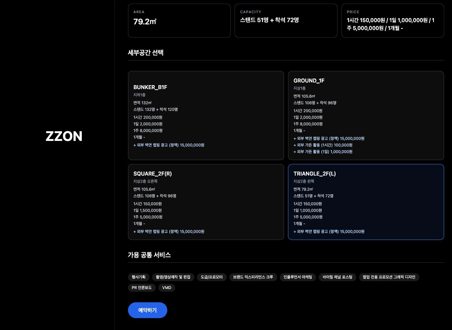The height and width of the screenshot is (330, 452).
Task: Click the CAPACITY 스탠드 51명 + 착석 72명 value
Action: click(x=270, y=20)
